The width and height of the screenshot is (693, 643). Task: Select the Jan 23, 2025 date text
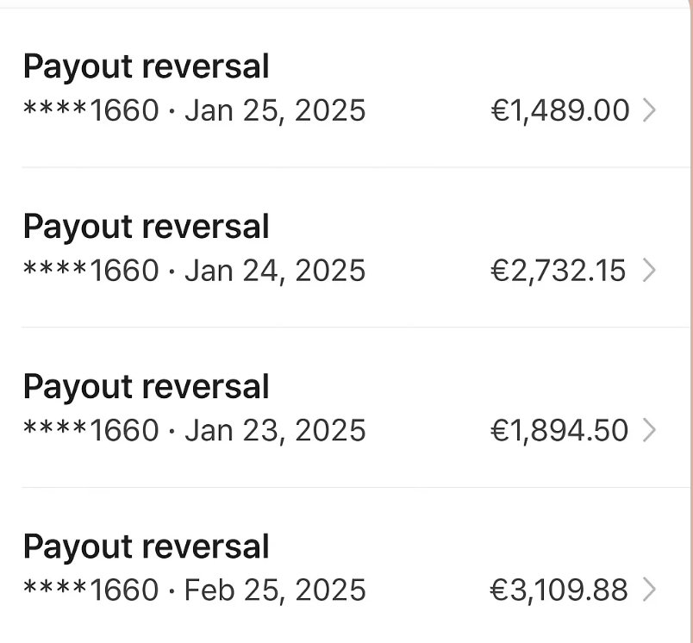275,430
